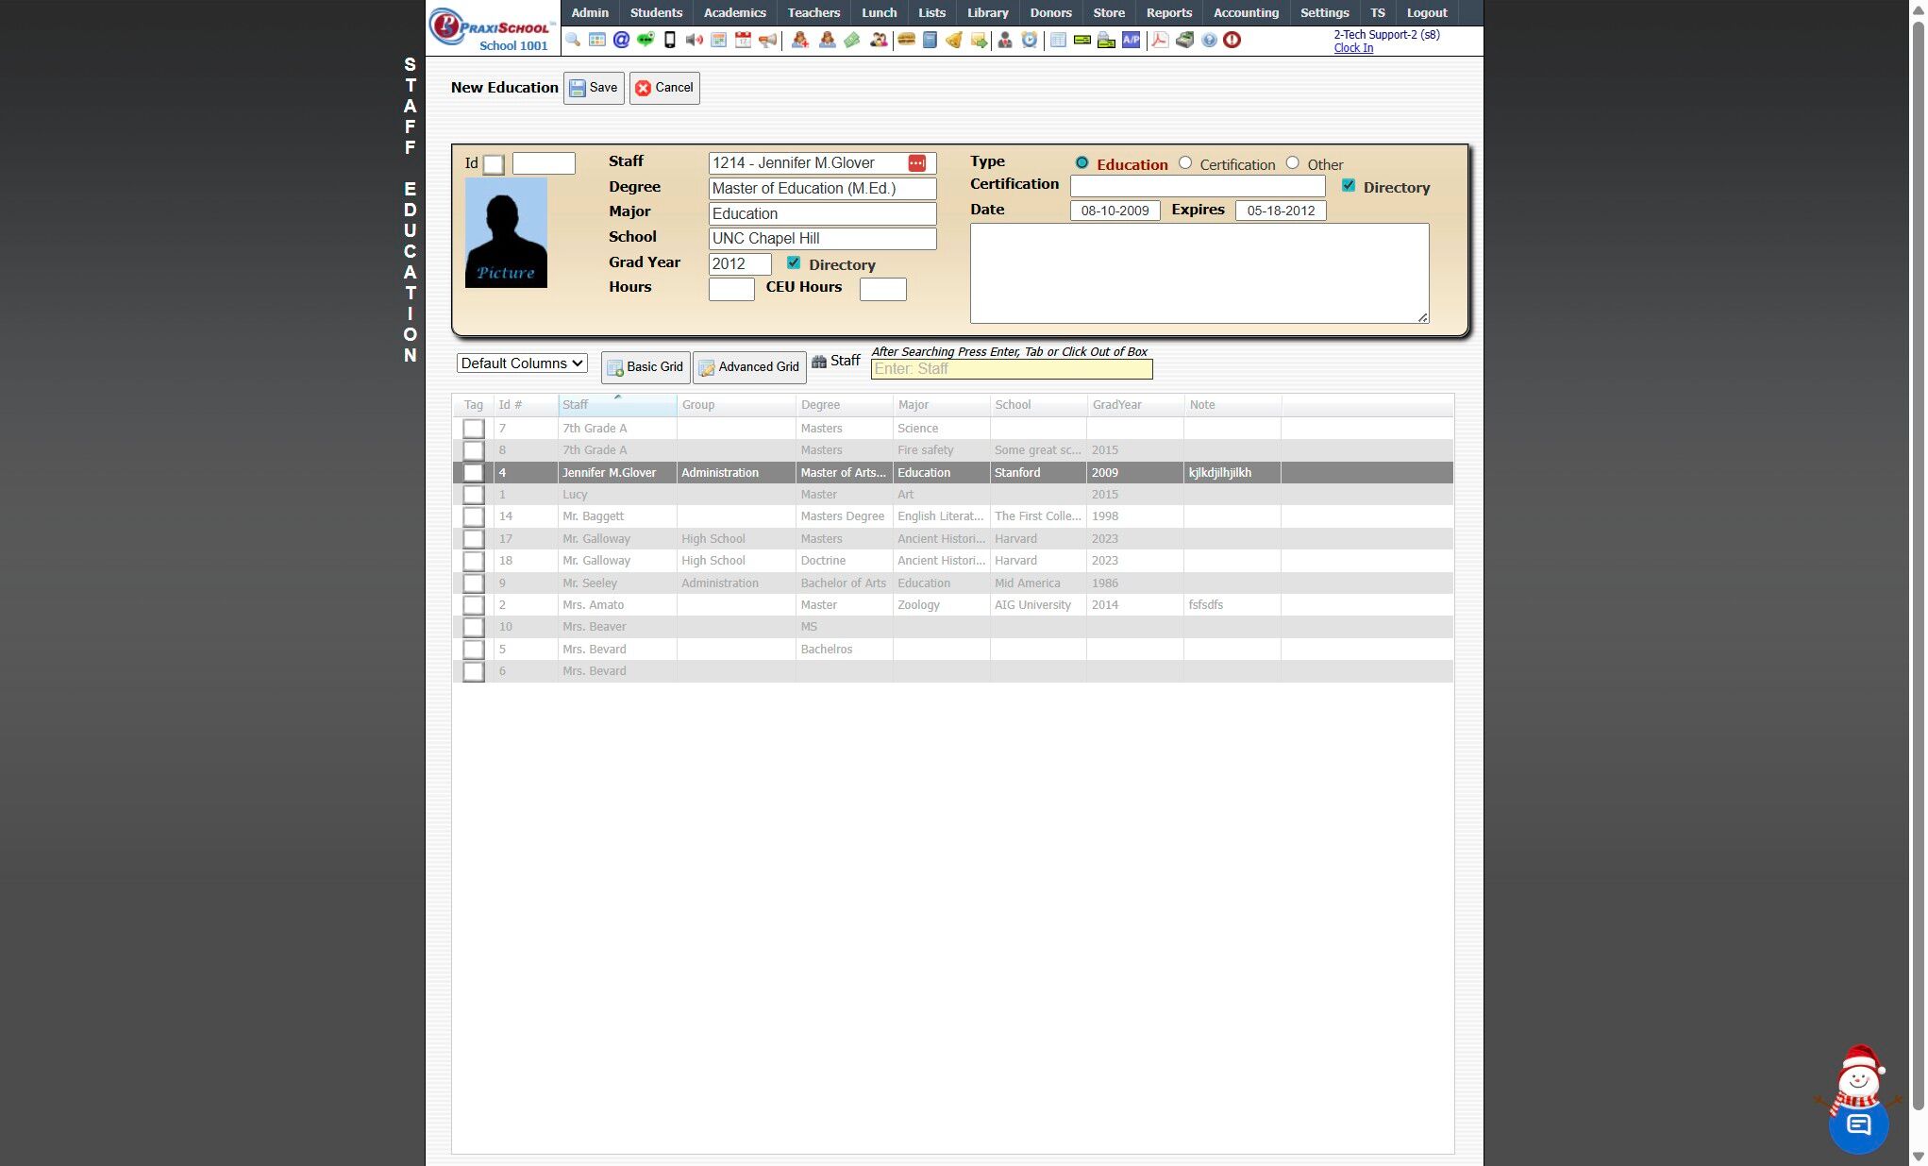Screen dimensions: 1928x1166
Task: Open staff lookup button beside Jennifer M.Glover
Action: [916, 163]
